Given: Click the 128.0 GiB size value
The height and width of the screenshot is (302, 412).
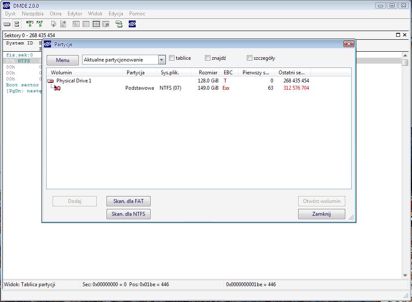Looking at the screenshot, I should click(208, 81).
